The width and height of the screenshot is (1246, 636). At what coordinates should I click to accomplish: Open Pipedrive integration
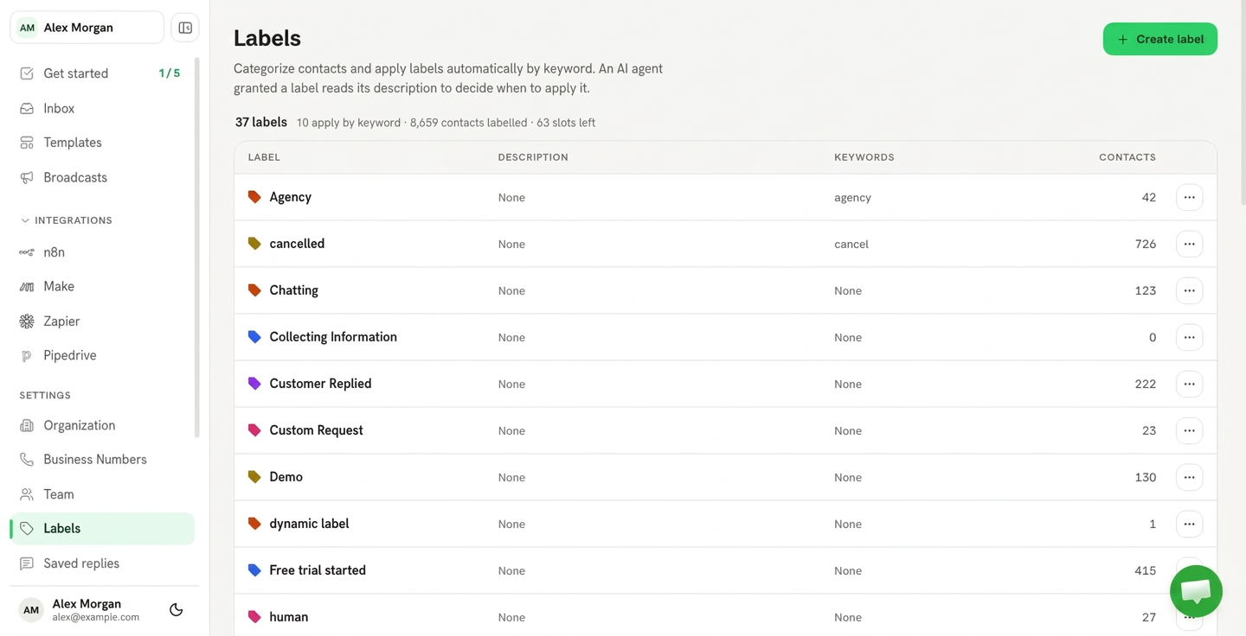[102, 355]
